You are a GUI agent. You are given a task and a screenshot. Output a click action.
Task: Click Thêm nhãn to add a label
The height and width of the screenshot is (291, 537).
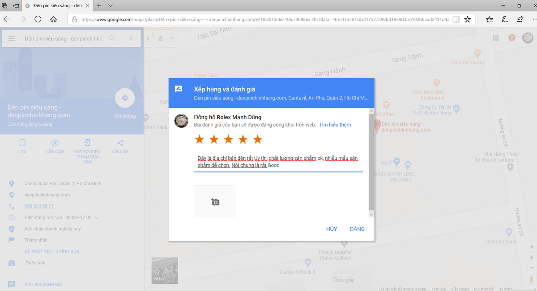pyautogui.click(x=36, y=240)
